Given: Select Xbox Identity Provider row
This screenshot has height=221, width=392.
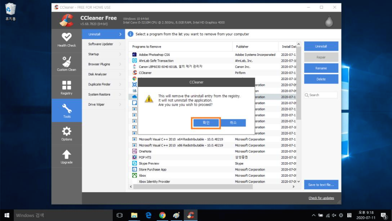Looking at the screenshot, I should [213, 181].
